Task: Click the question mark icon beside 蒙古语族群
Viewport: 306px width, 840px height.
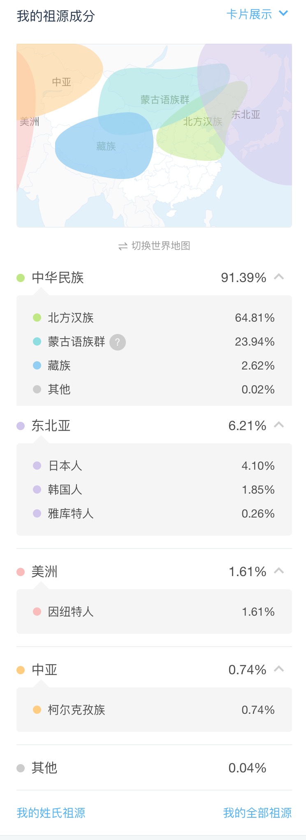Action: click(118, 342)
